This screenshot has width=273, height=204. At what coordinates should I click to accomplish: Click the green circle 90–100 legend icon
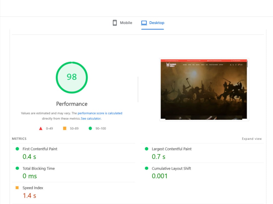90,128
